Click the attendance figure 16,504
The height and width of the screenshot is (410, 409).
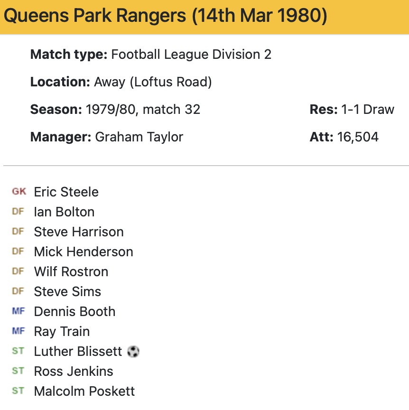(x=358, y=137)
